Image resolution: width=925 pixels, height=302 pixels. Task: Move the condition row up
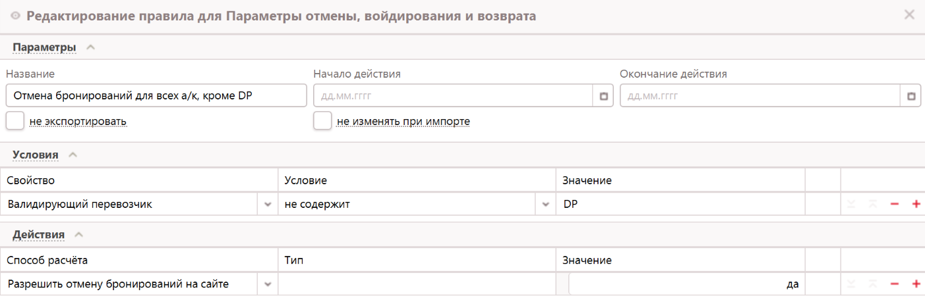click(x=874, y=205)
